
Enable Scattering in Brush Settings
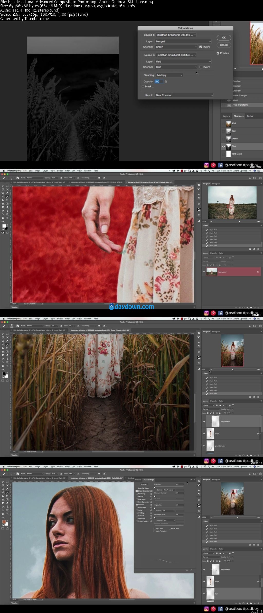137,494
